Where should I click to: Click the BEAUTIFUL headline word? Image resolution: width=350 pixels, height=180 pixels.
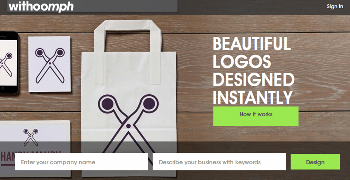(x=252, y=44)
